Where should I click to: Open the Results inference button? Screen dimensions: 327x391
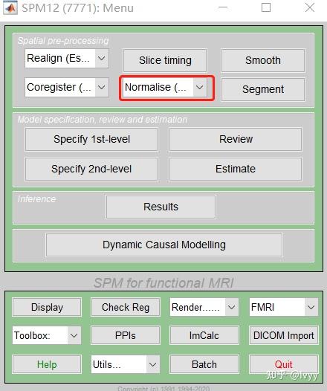tap(161, 207)
